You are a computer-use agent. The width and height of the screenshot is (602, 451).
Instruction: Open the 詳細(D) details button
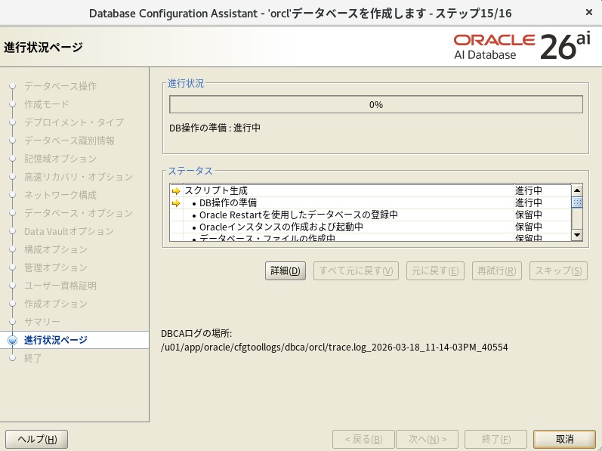(286, 271)
